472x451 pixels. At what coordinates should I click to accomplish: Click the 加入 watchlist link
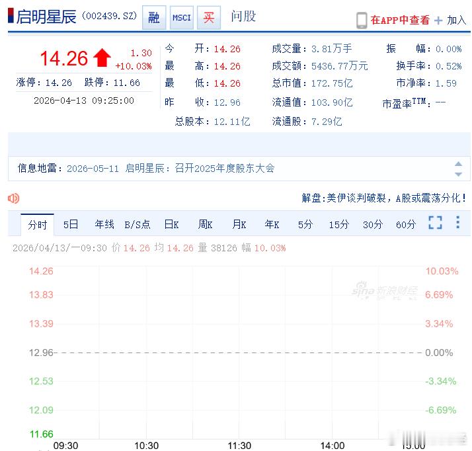click(x=456, y=20)
